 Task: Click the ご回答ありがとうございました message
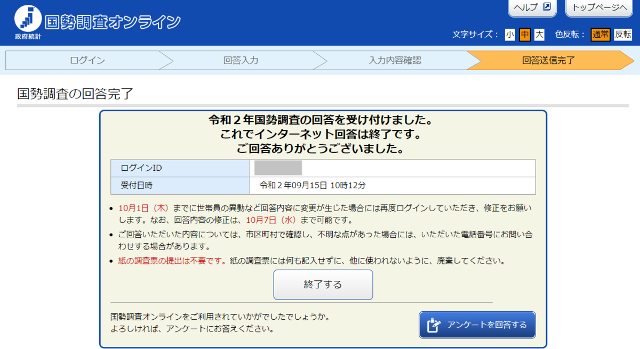[x=323, y=148]
